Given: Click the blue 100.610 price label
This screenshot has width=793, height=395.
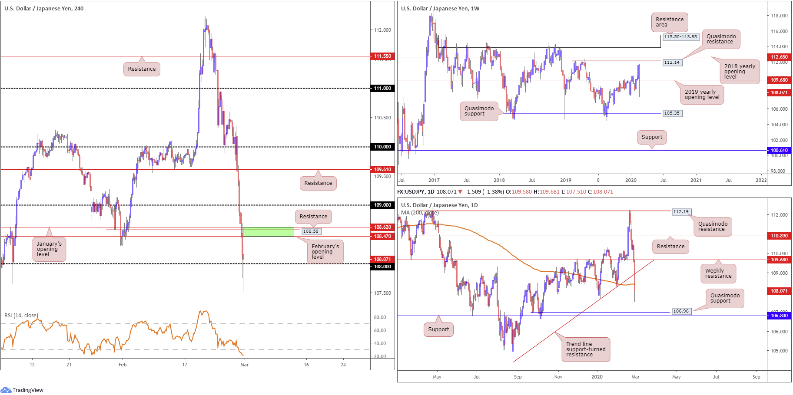Looking at the screenshot, I should point(779,150).
